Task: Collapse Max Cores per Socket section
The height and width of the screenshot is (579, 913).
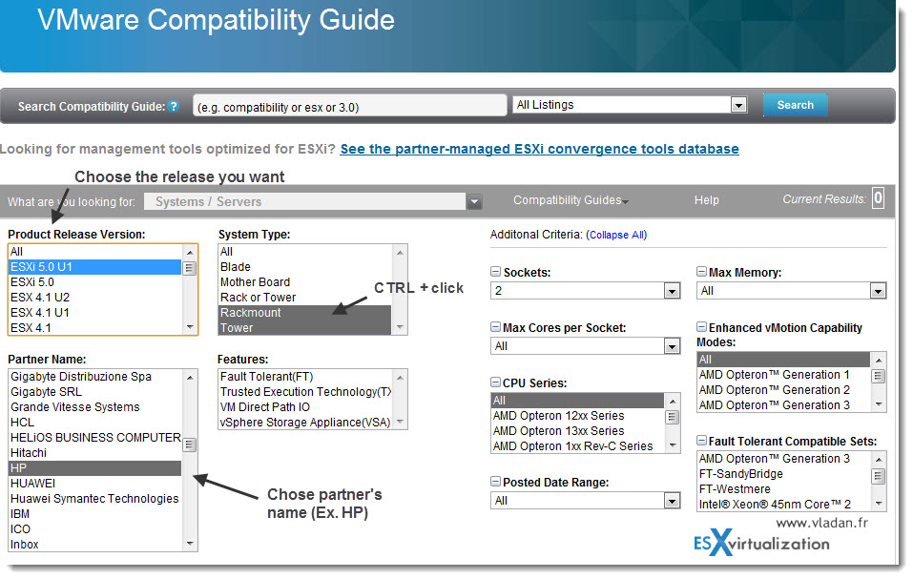Action: pos(495,327)
